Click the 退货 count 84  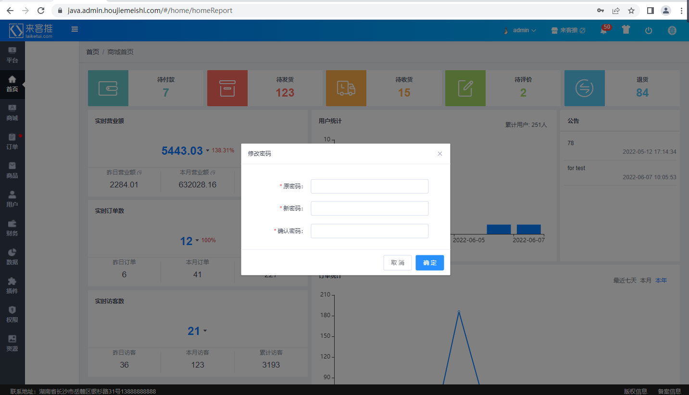[x=642, y=93]
